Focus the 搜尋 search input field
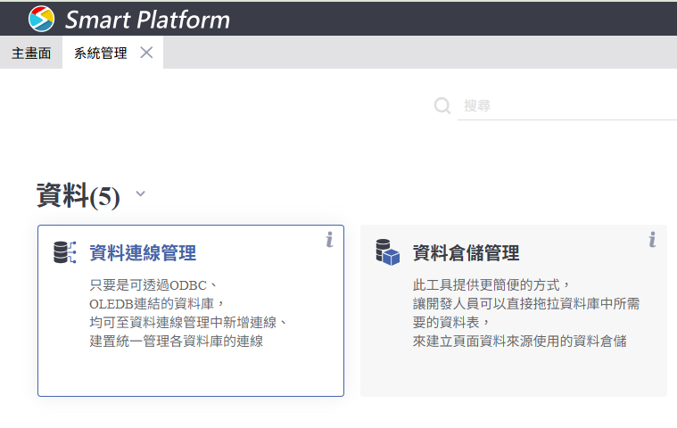677x428 pixels. point(567,105)
